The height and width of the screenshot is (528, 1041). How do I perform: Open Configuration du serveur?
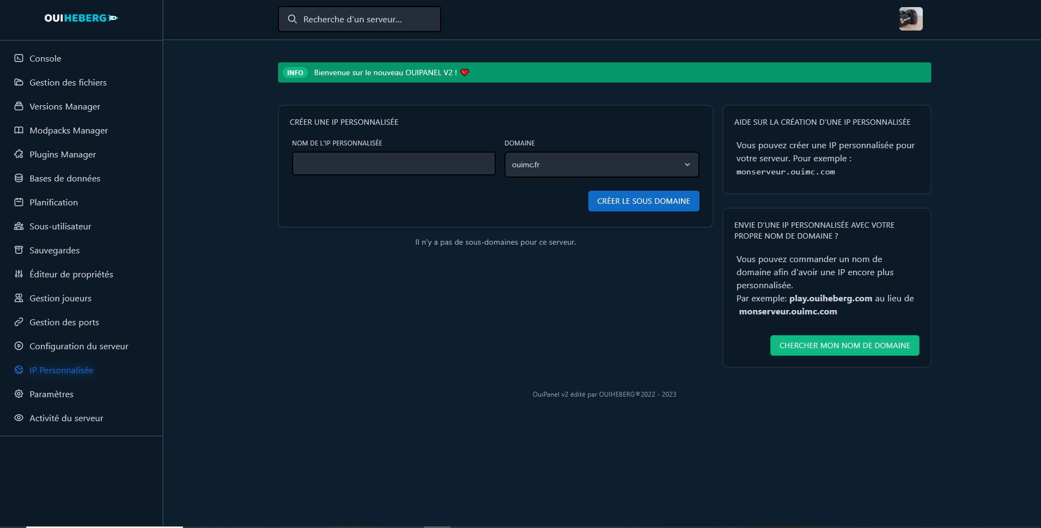coord(79,346)
